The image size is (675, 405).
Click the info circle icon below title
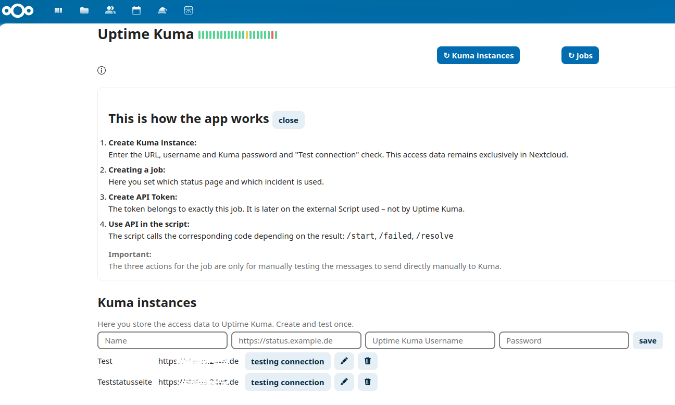[102, 70]
